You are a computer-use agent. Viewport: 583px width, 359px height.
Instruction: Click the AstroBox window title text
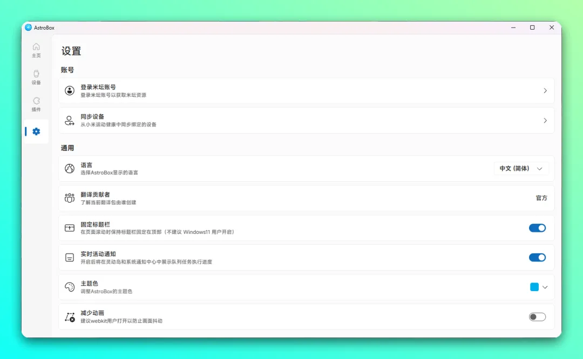click(44, 28)
